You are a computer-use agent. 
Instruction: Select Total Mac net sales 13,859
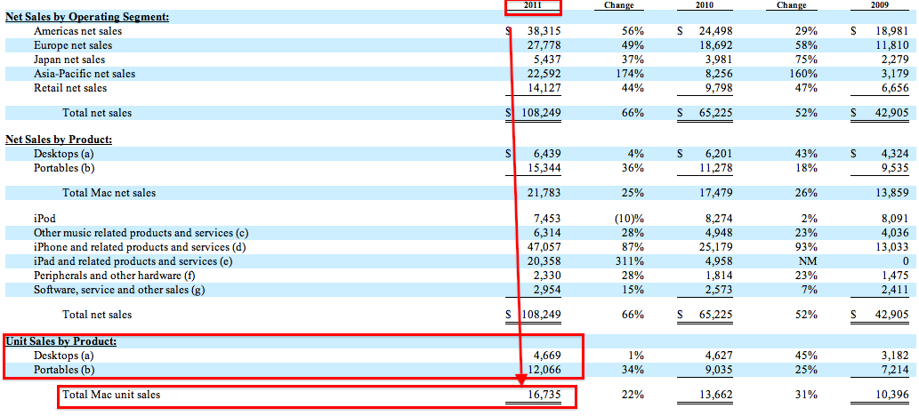[891, 192]
